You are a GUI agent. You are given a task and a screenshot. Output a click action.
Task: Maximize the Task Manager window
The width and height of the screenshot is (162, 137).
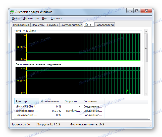pyautogui.click(x=137, y=11)
